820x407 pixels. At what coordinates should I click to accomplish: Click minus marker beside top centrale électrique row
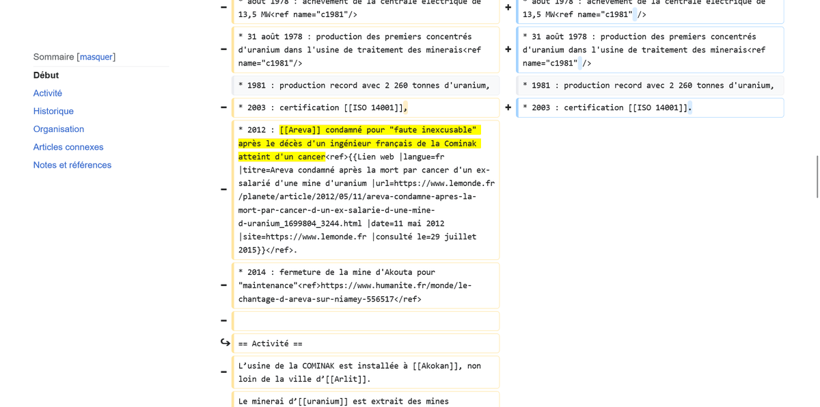(223, 8)
